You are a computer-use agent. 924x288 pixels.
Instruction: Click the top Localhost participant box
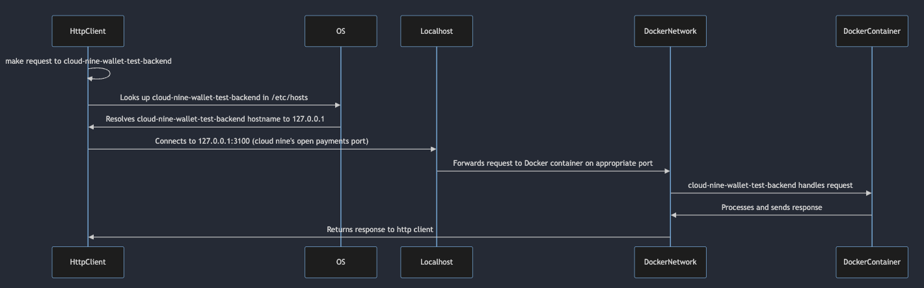(x=436, y=31)
